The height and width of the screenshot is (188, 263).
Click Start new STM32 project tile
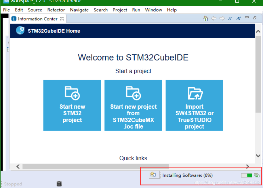72,105
